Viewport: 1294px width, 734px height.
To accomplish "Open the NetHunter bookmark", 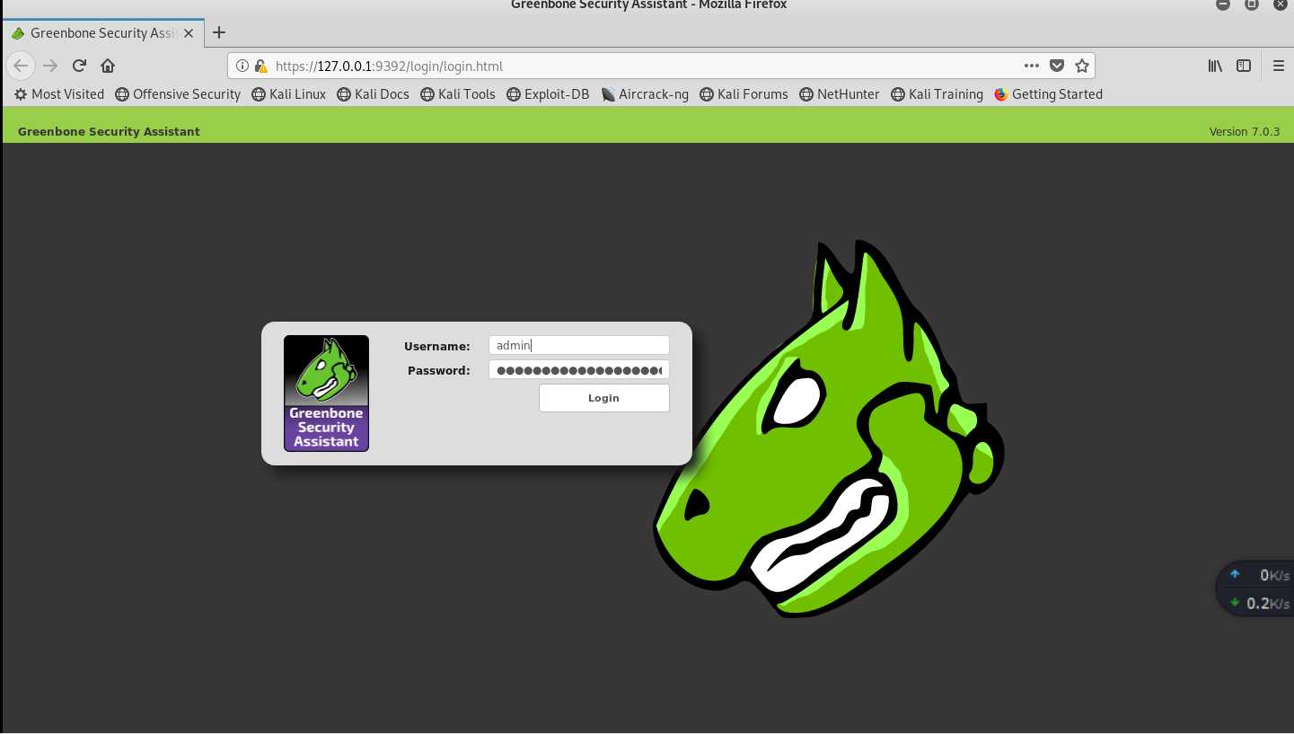I will pos(839,94).
